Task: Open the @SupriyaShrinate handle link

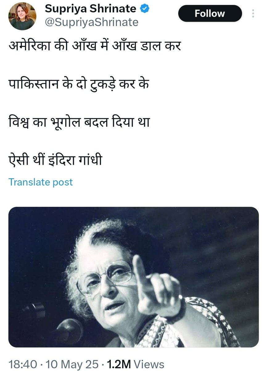Action: pyautogui.click(x=91, y=23)
